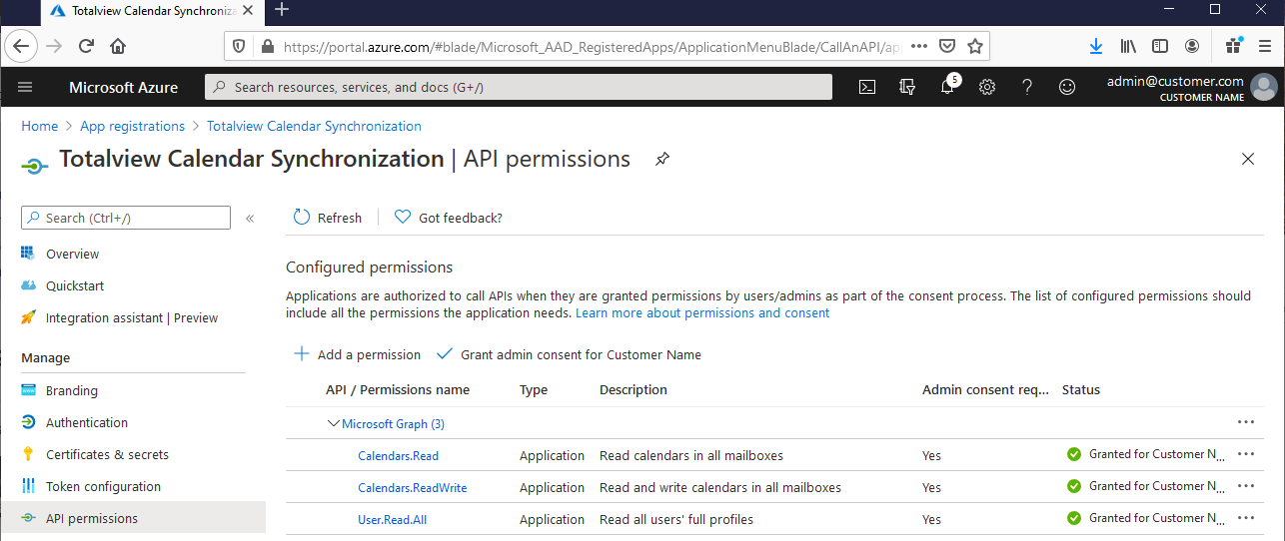Bookmark this page with star icon
This screenshot has width=1285, height=541.
[975, 46]
